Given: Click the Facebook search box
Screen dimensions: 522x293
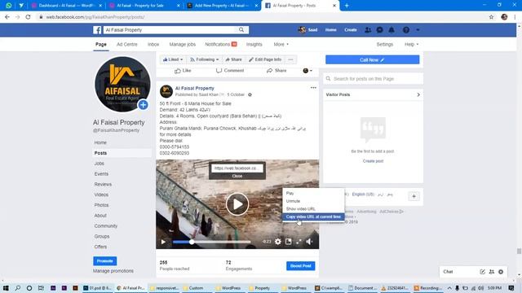Looking at the screenshot, I should click(x=170, y=30).
